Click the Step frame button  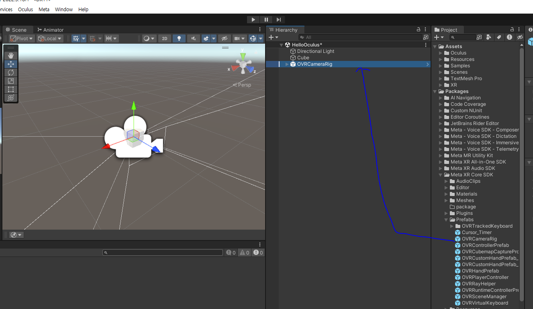tap(279, 19)
